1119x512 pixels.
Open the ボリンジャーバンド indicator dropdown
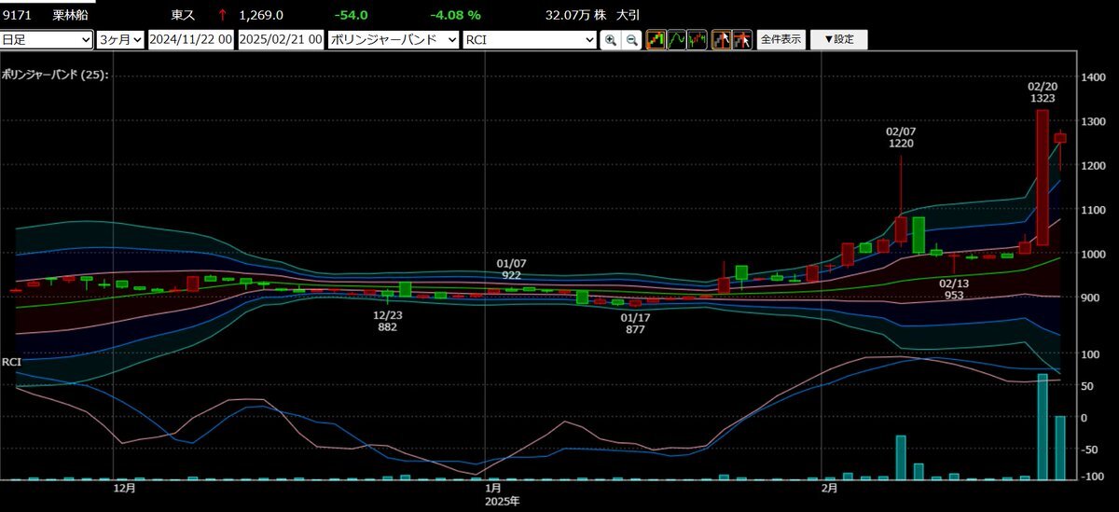point(394,40)
